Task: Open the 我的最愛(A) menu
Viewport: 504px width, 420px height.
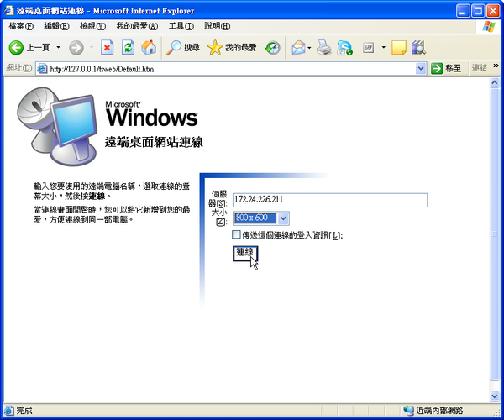Action: pos(137,26)
